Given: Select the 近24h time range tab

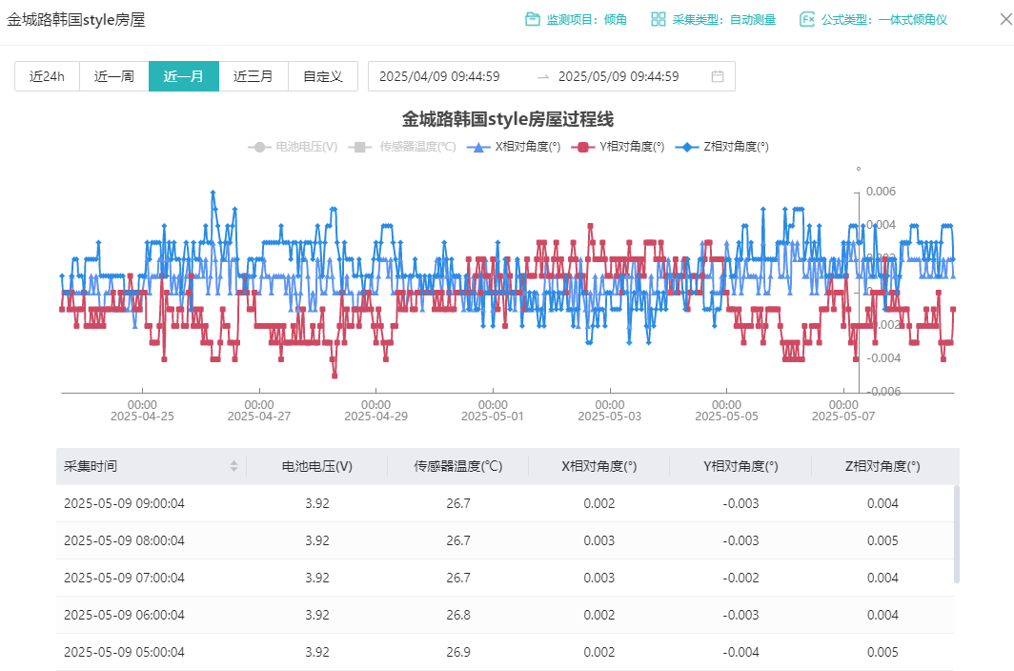Looking at the screenshot, I should click(x=47, y=76).
